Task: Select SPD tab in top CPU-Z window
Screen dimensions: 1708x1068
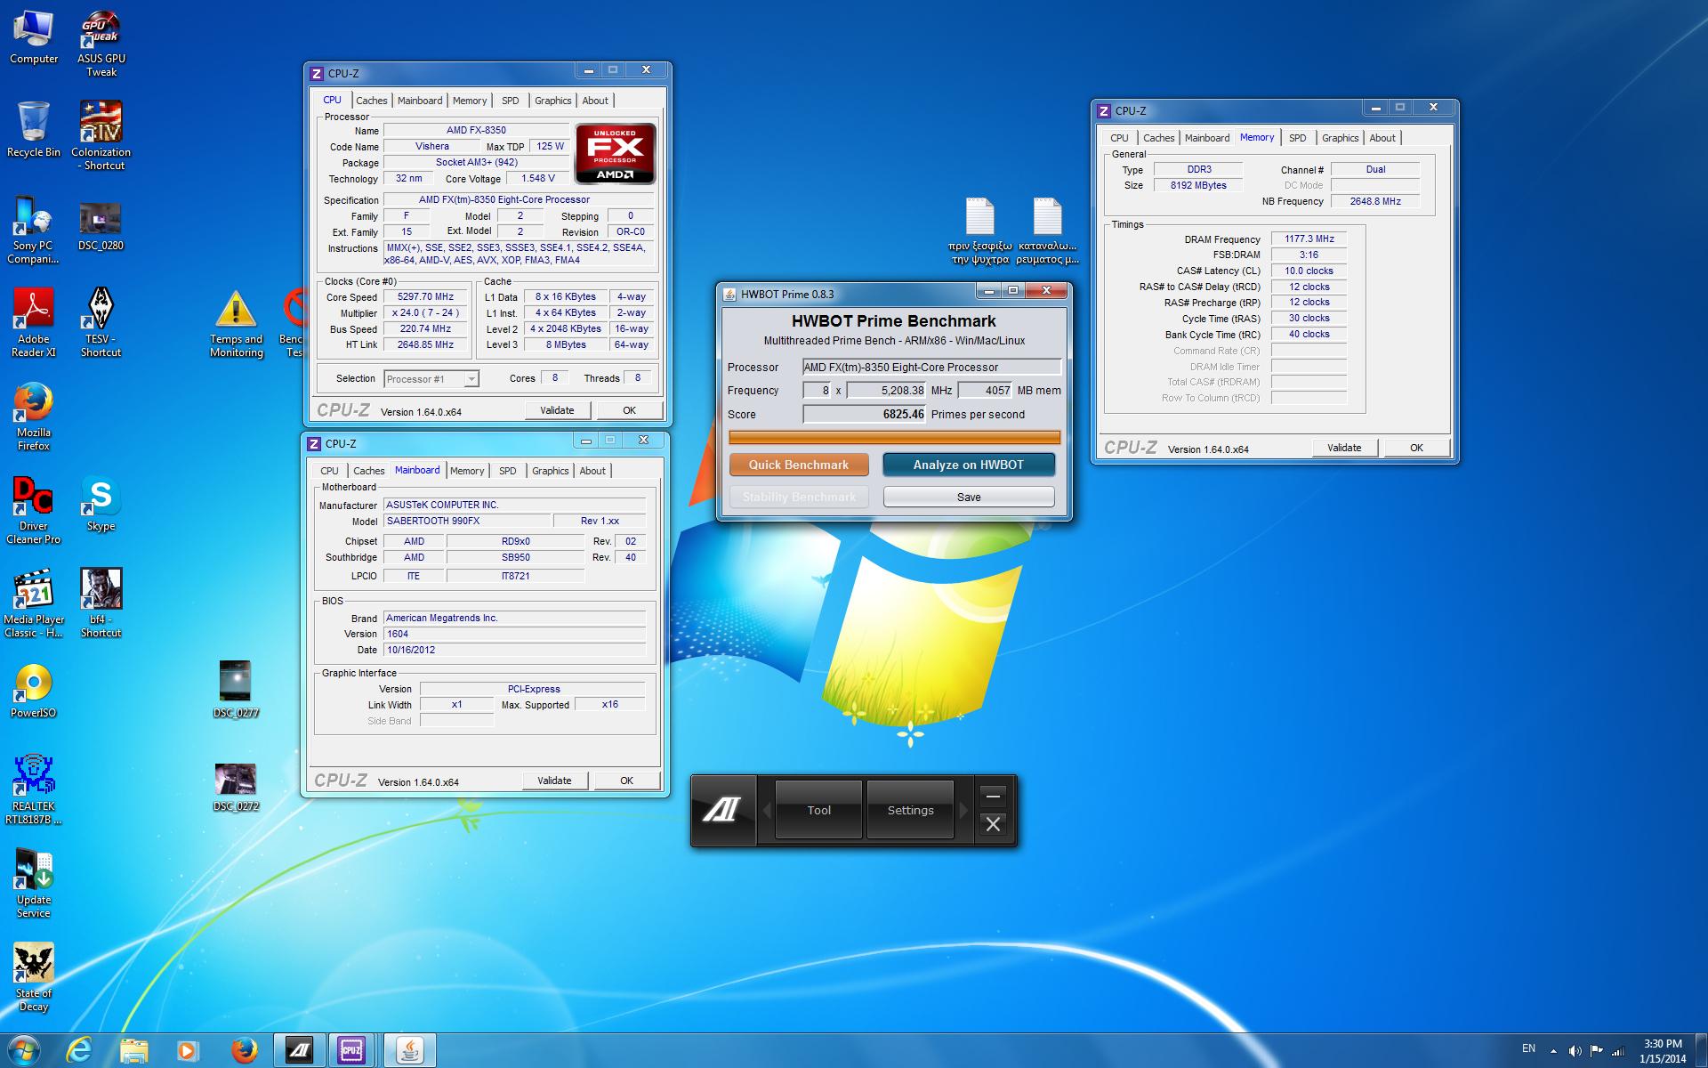Action: (510, 101)
